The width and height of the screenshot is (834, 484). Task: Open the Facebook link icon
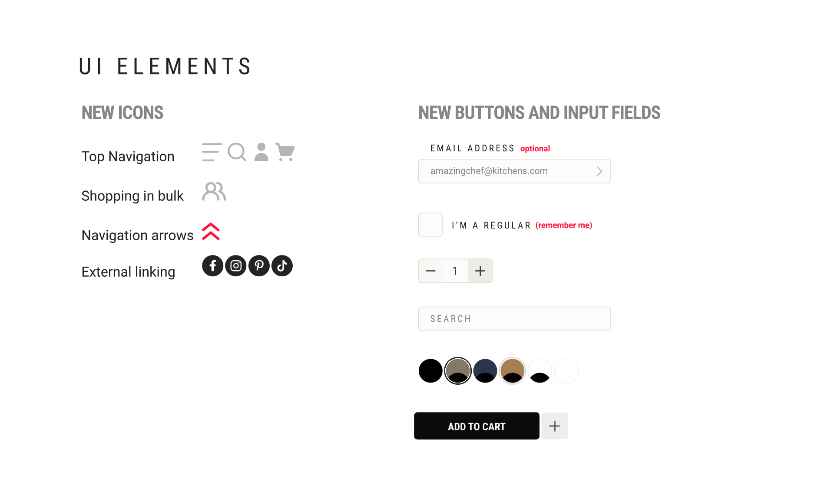212,266
